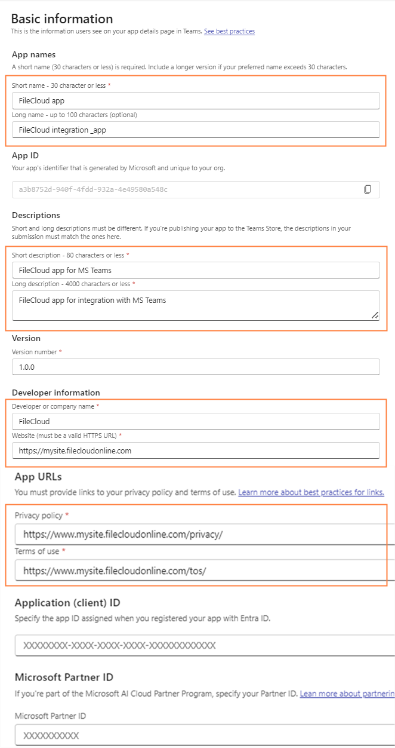
Task: Select the Descriptions section heading
Action: coord(36,215)
